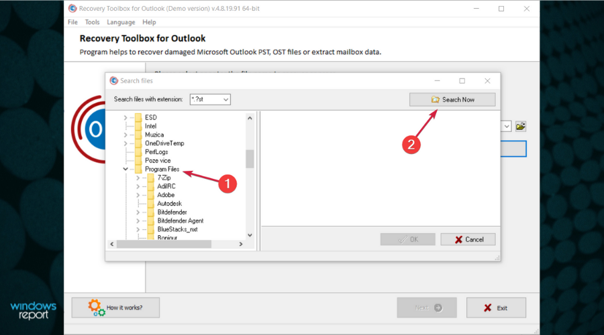Viewport: 604px width, 335px height.
Task: Open the Tools menu
Action: coord(92,22)
